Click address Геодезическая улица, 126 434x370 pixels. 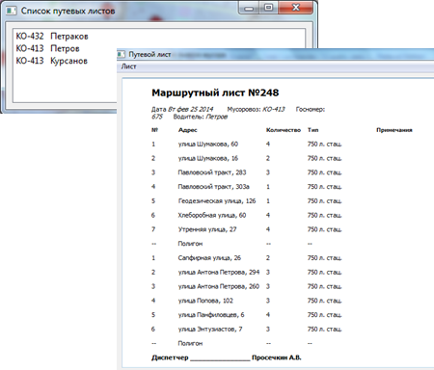[x=217, y=201]
